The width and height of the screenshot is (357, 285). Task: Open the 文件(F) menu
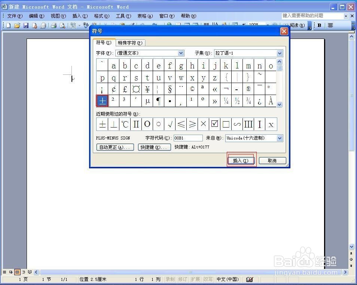15,16
